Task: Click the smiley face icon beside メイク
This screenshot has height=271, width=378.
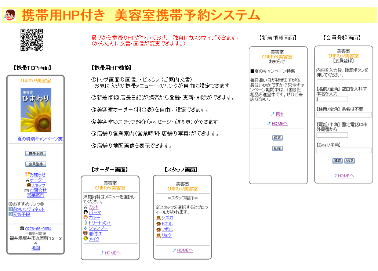Action: [86, 239]
